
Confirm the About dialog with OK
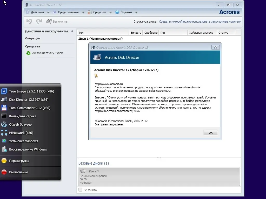pos(211,133)
